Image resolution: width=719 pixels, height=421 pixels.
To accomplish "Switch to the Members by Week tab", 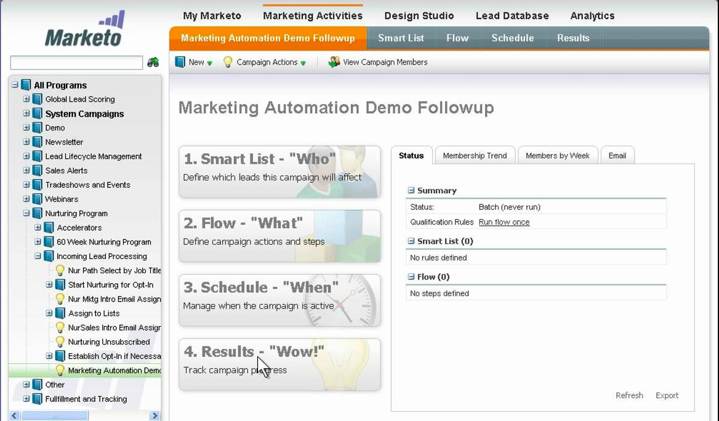I will tap(558, 156).
